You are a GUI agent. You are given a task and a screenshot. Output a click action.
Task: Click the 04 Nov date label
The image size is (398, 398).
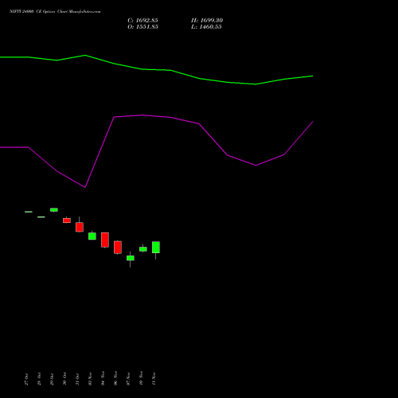(x=103, y=378)
